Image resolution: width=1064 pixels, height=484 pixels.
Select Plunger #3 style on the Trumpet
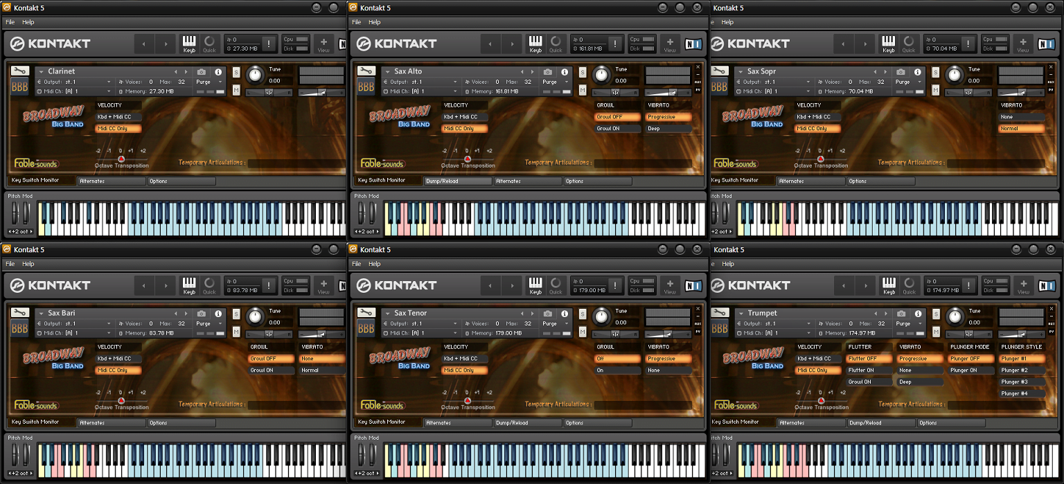click(1022, 382)
